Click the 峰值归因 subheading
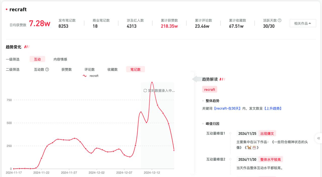This screenshot has height=177, width=322. click(213, 124)
